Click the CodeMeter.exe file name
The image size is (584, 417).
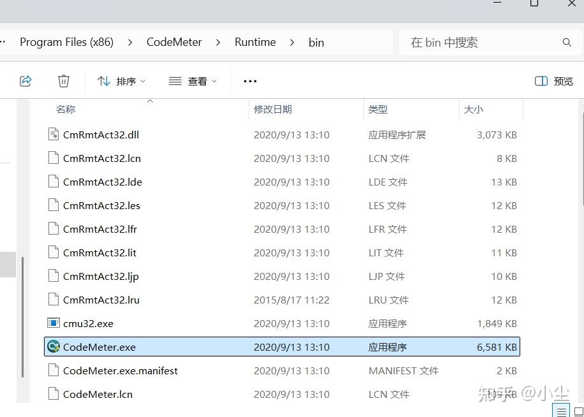pos(99,347)
